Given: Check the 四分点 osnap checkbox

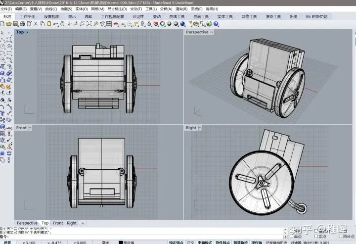Looking at the screenshot, I should pyautogui.click(x=341, y=236).
